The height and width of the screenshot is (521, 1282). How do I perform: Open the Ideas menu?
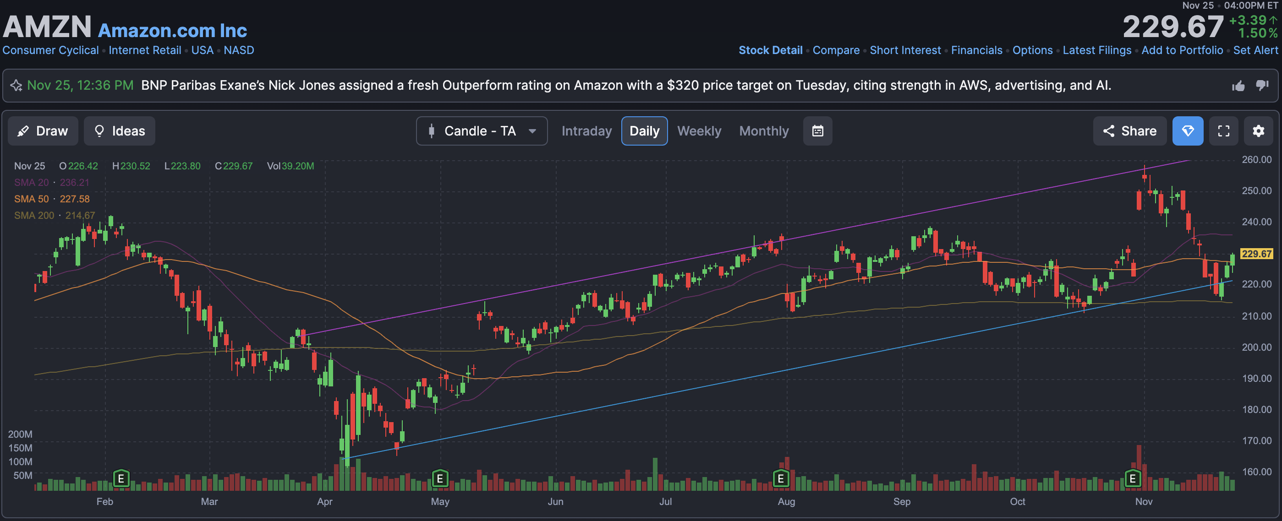pyautogui.click(x=120, y=131)
